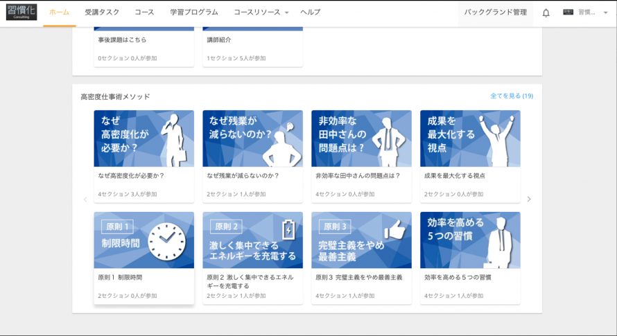Image resolution: width=617 pixels, height=336 pixels.
Task: Go to next carousel page arrow
Action: coord(529,199)
